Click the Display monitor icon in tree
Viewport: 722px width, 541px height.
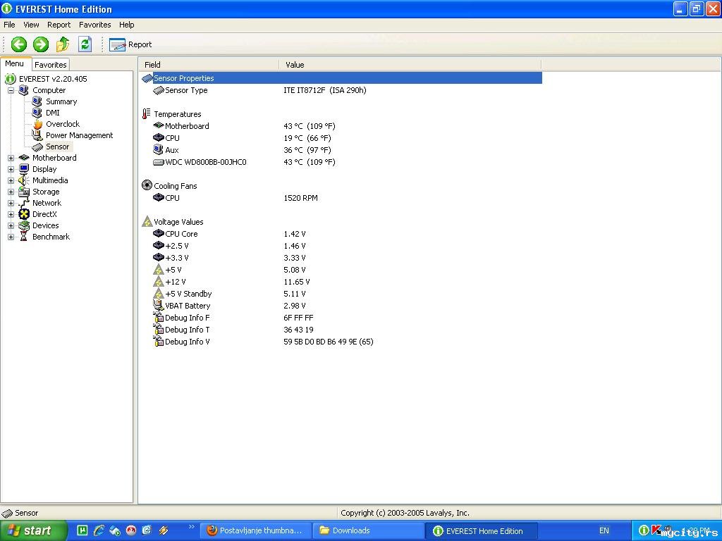pos(24,169)
